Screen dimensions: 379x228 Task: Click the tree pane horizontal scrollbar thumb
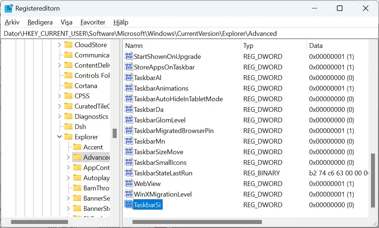click(x=40, y=222)
